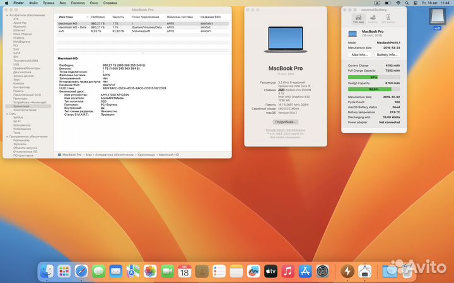Open Нормативная сертификация link
Screen dimensions: 454x283
tap(286, 130)
